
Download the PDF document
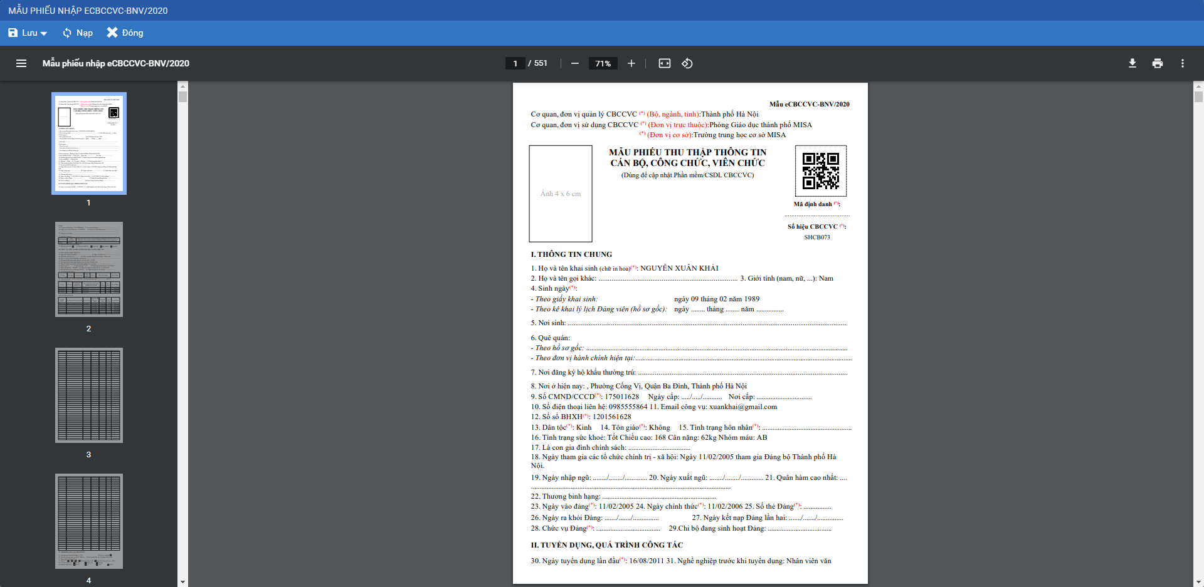pyautogui.click(x=1132, y=63)
